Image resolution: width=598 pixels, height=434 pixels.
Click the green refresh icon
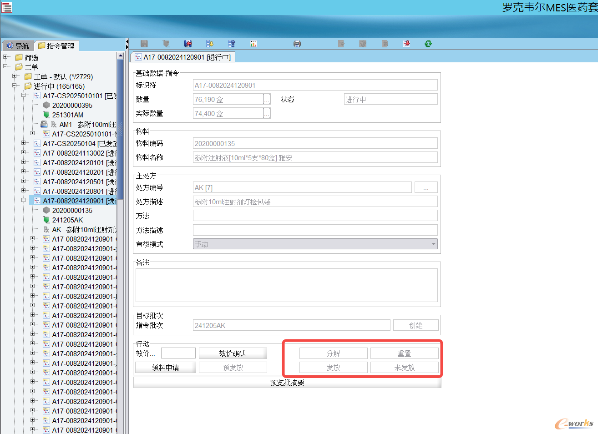[428, 44]
